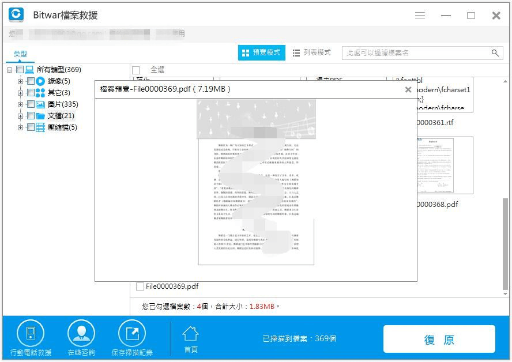Toggle the select all checkbox
The height and width of the screenshot is (362, 512).
[x=136, y=70]
